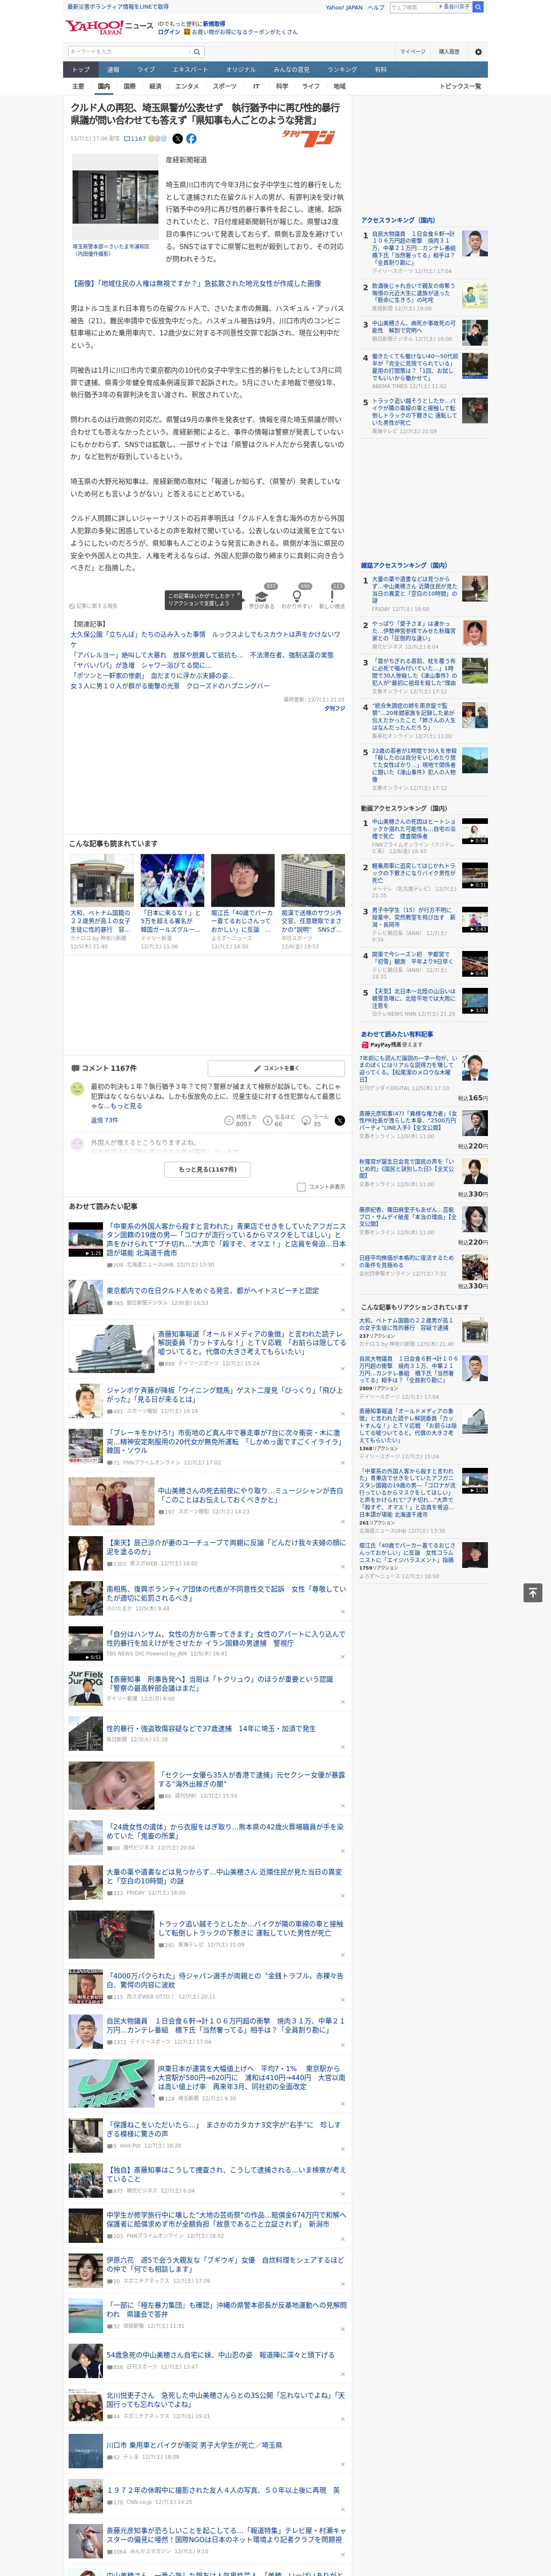Viewport: 551px width, 2576px height.
Task: Click 記事に関する報告 report icon link
Action: click(x=94, y=605)
